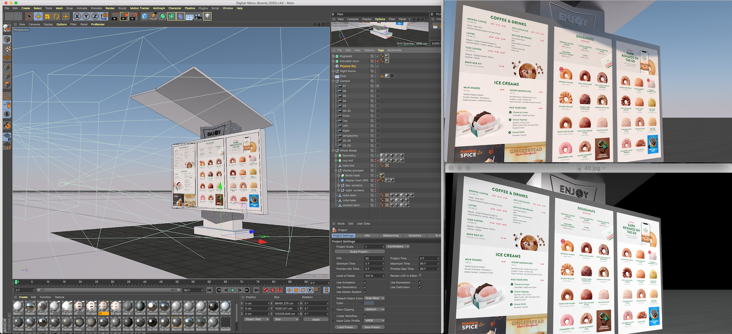Toggle the X axis lock
This screenshot has height=334, width=732.
(77, 16)
